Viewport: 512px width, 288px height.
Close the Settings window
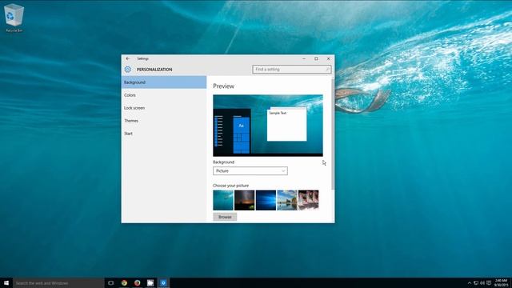pyautogui.click(x=328, y=58)
